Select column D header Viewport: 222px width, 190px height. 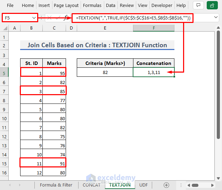coord(71,28)
